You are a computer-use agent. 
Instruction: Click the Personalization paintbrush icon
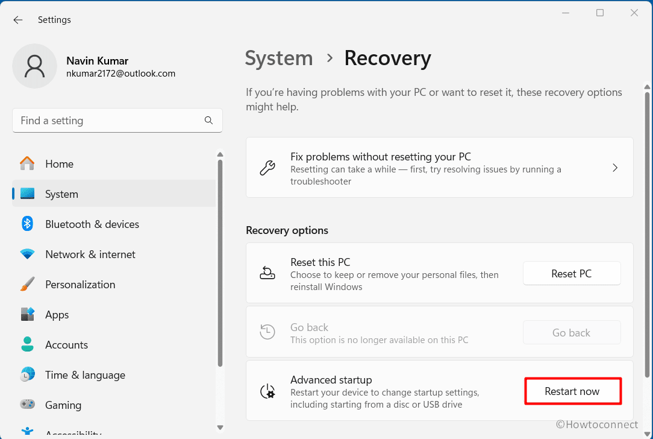[x=28, y=285]
